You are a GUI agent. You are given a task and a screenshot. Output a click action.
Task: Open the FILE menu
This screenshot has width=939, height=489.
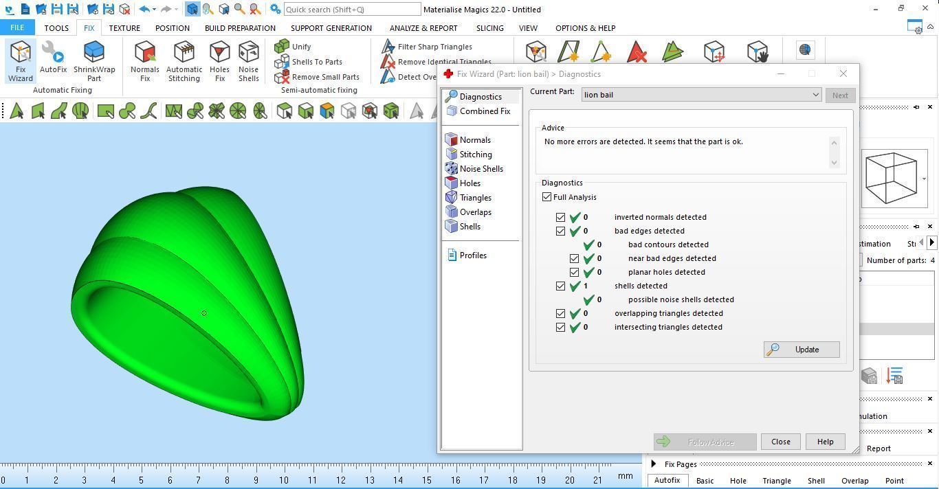coord(16,28)
